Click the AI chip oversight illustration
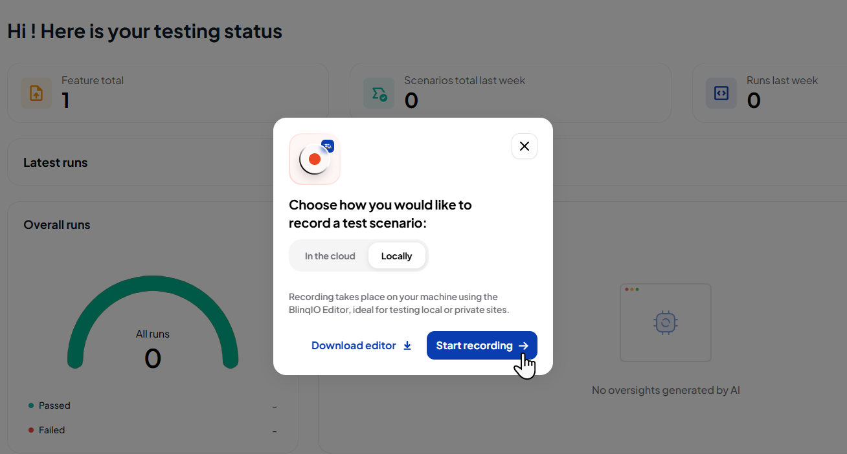The image size is (847, 454). (x=666, y=322)
